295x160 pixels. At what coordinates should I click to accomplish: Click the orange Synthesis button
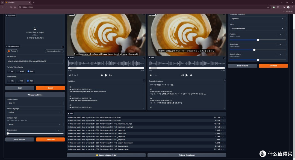(x=273, y=66)
